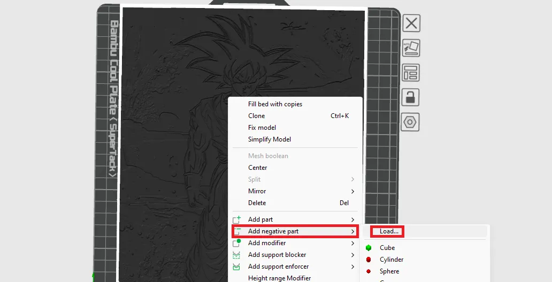Choose Sphere from the submenu
This screenshot has height=282, width=552.
pyautogui.click(x=389, y=271)
